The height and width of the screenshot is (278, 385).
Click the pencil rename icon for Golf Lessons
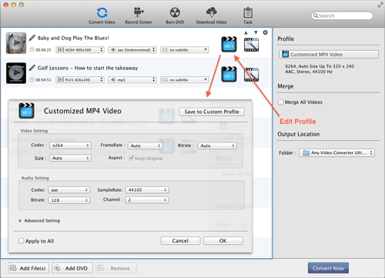pos(32,68)
